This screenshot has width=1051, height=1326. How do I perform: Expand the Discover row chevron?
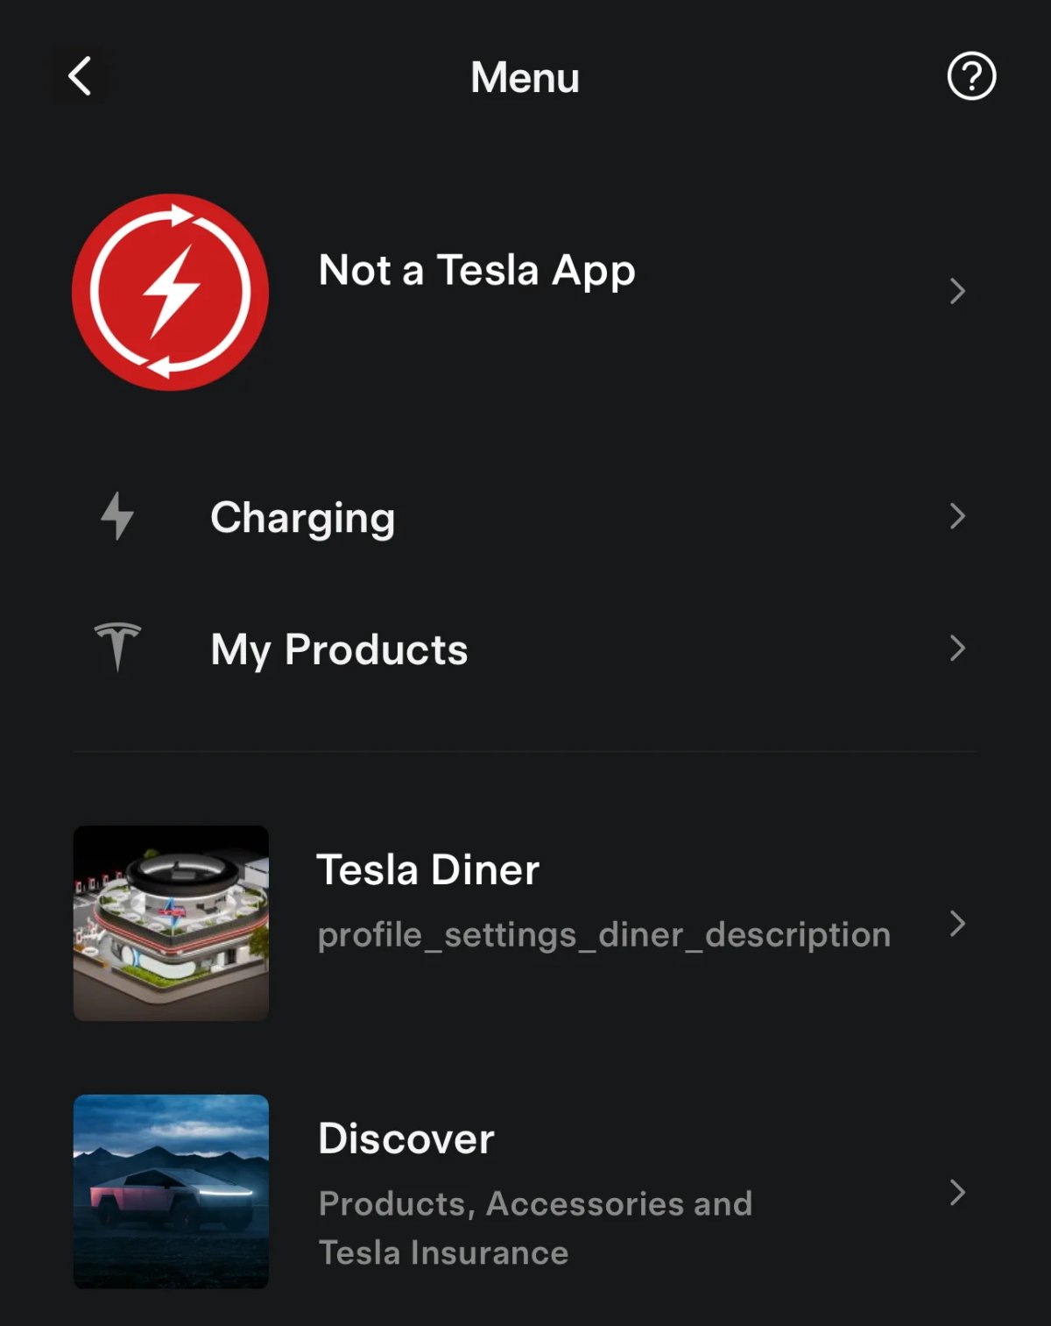[957, 1192]
